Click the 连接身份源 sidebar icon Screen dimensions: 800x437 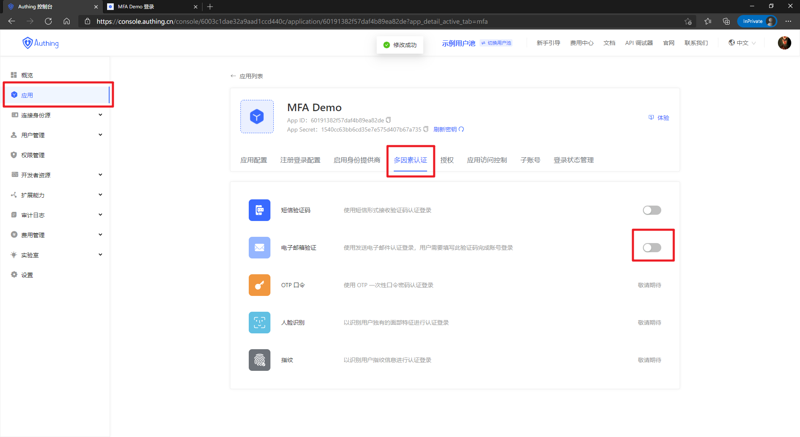click(15, 115)
